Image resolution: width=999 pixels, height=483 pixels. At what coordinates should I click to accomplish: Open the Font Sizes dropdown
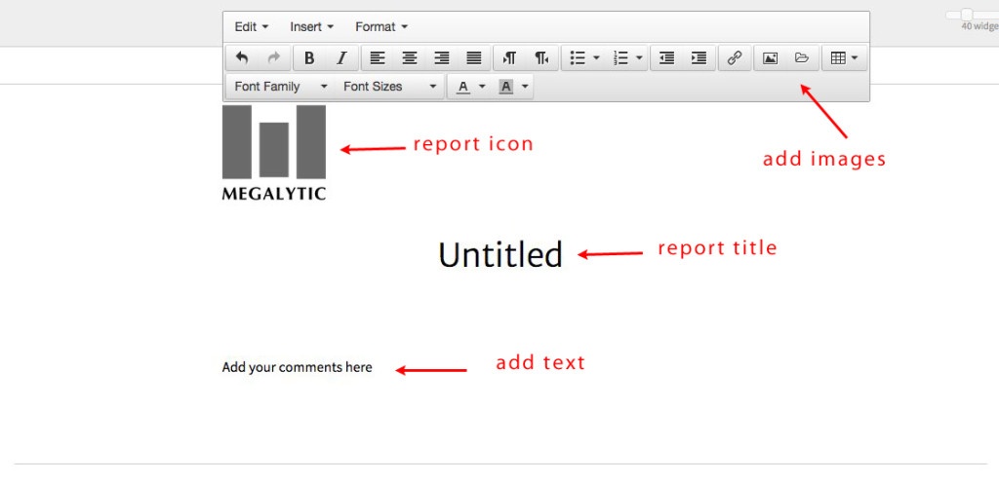(x=390, y=87)
